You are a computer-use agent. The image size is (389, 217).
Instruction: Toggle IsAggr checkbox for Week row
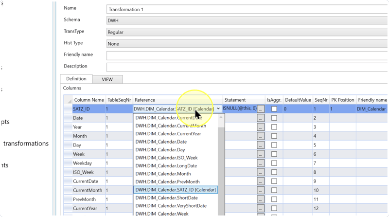tap(274, 154)
